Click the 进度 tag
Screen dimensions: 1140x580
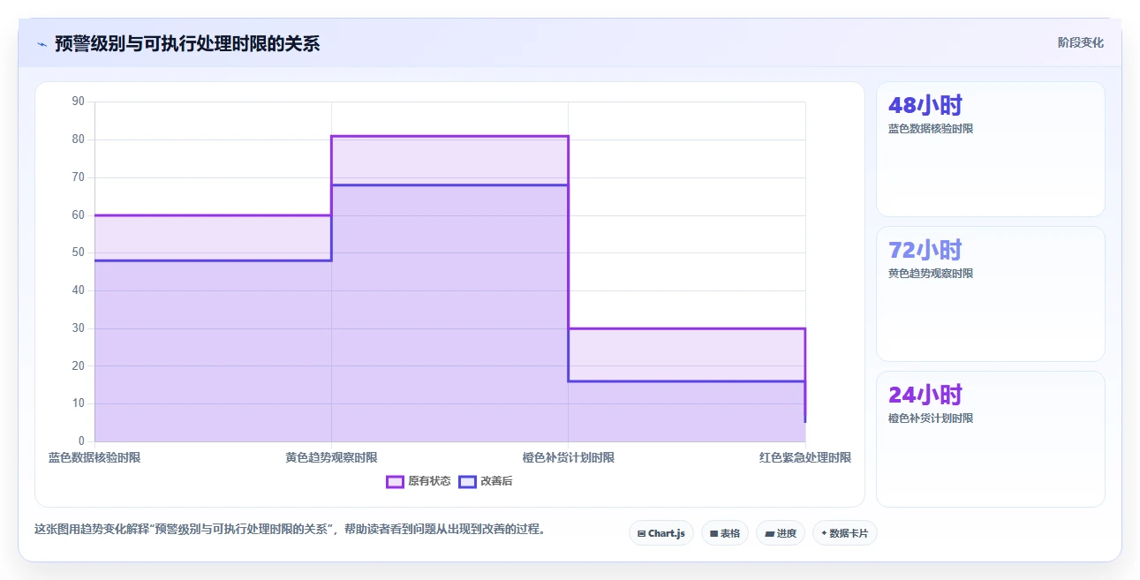click(x=781, y=533)
